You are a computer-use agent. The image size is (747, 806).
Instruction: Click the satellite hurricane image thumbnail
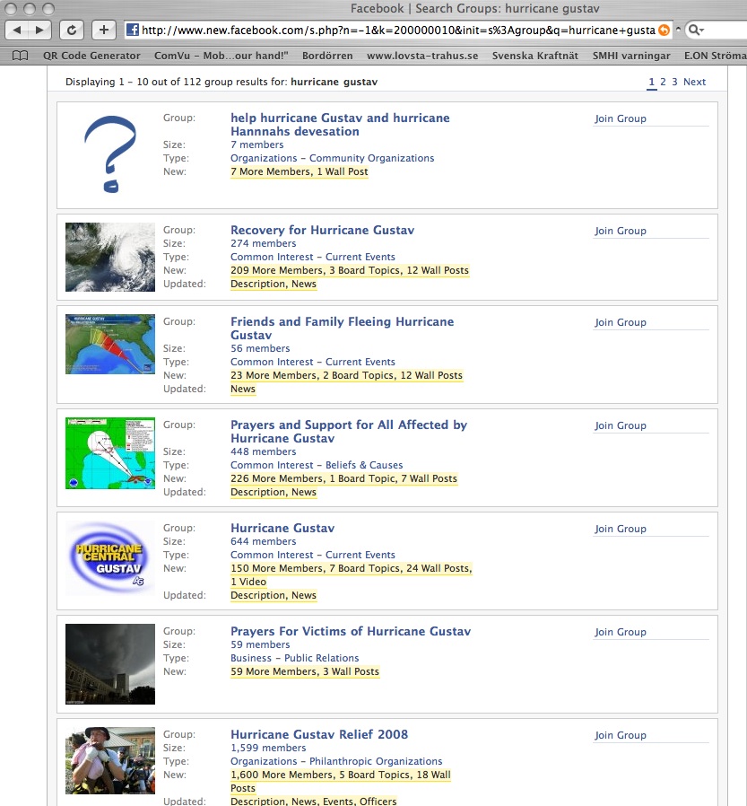point(109,257)
